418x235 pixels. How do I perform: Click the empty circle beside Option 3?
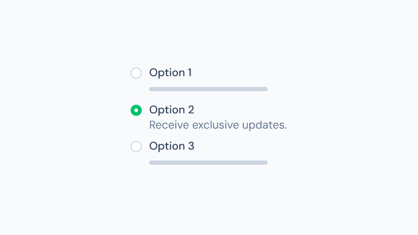[136, 146]
